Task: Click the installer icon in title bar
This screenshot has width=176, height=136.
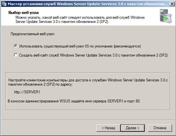Action: [x=4, y=4]
